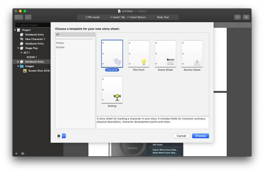This screenshot has width=264, height=173.
Task: Open the view layout dropdown in toolbar
Action: [x=18, y=17]
